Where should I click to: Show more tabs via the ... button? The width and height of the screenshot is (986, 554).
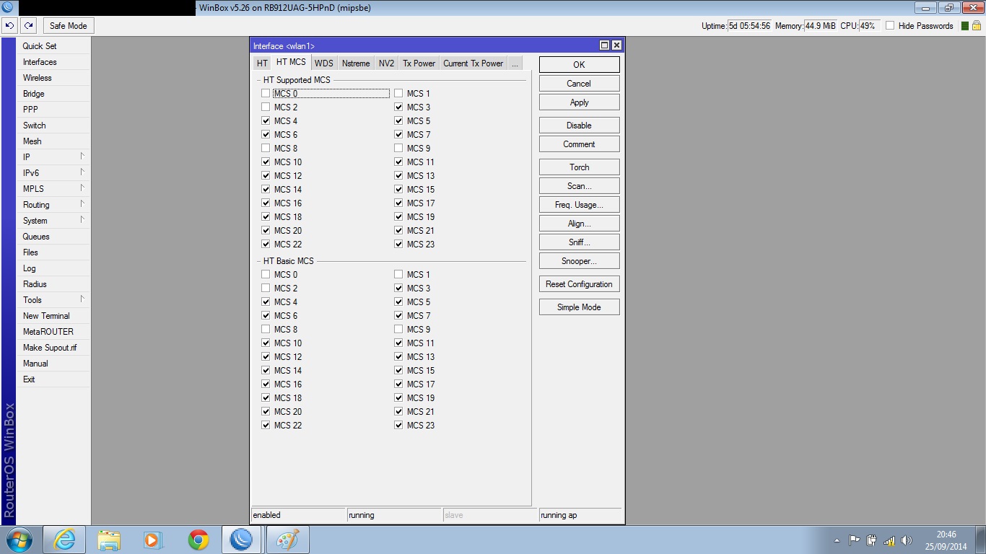pyautogui.click(x=515, y=63)
